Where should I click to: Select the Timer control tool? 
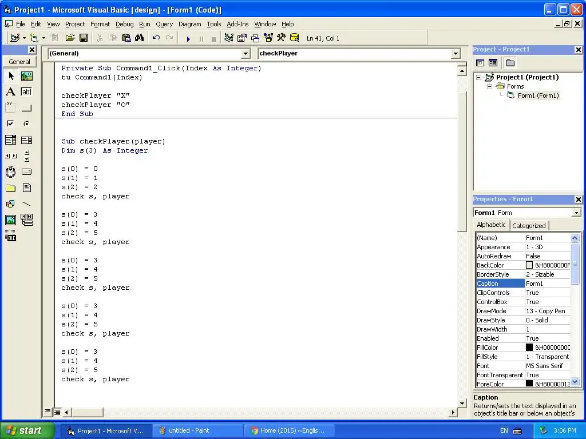pyautogui.click(x=11, y=172)
